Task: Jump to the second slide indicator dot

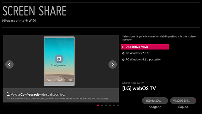Action: coord(102,105)
